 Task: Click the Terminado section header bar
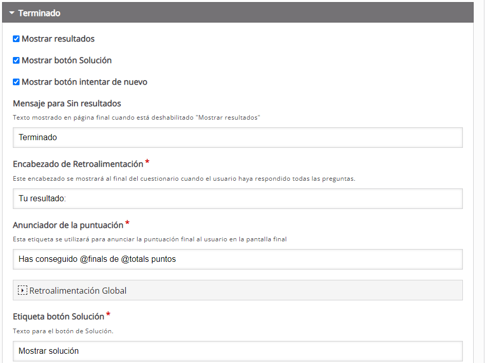coord(238,12)
